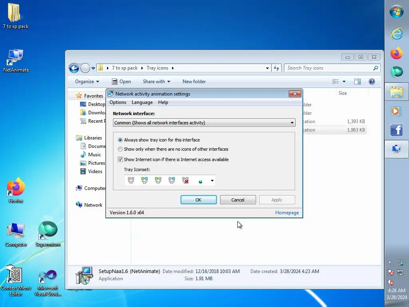Click the Show desktop strip below the clock
This screenshot has width=409, height=307.
pyautogui.click(x=397, y=304)
